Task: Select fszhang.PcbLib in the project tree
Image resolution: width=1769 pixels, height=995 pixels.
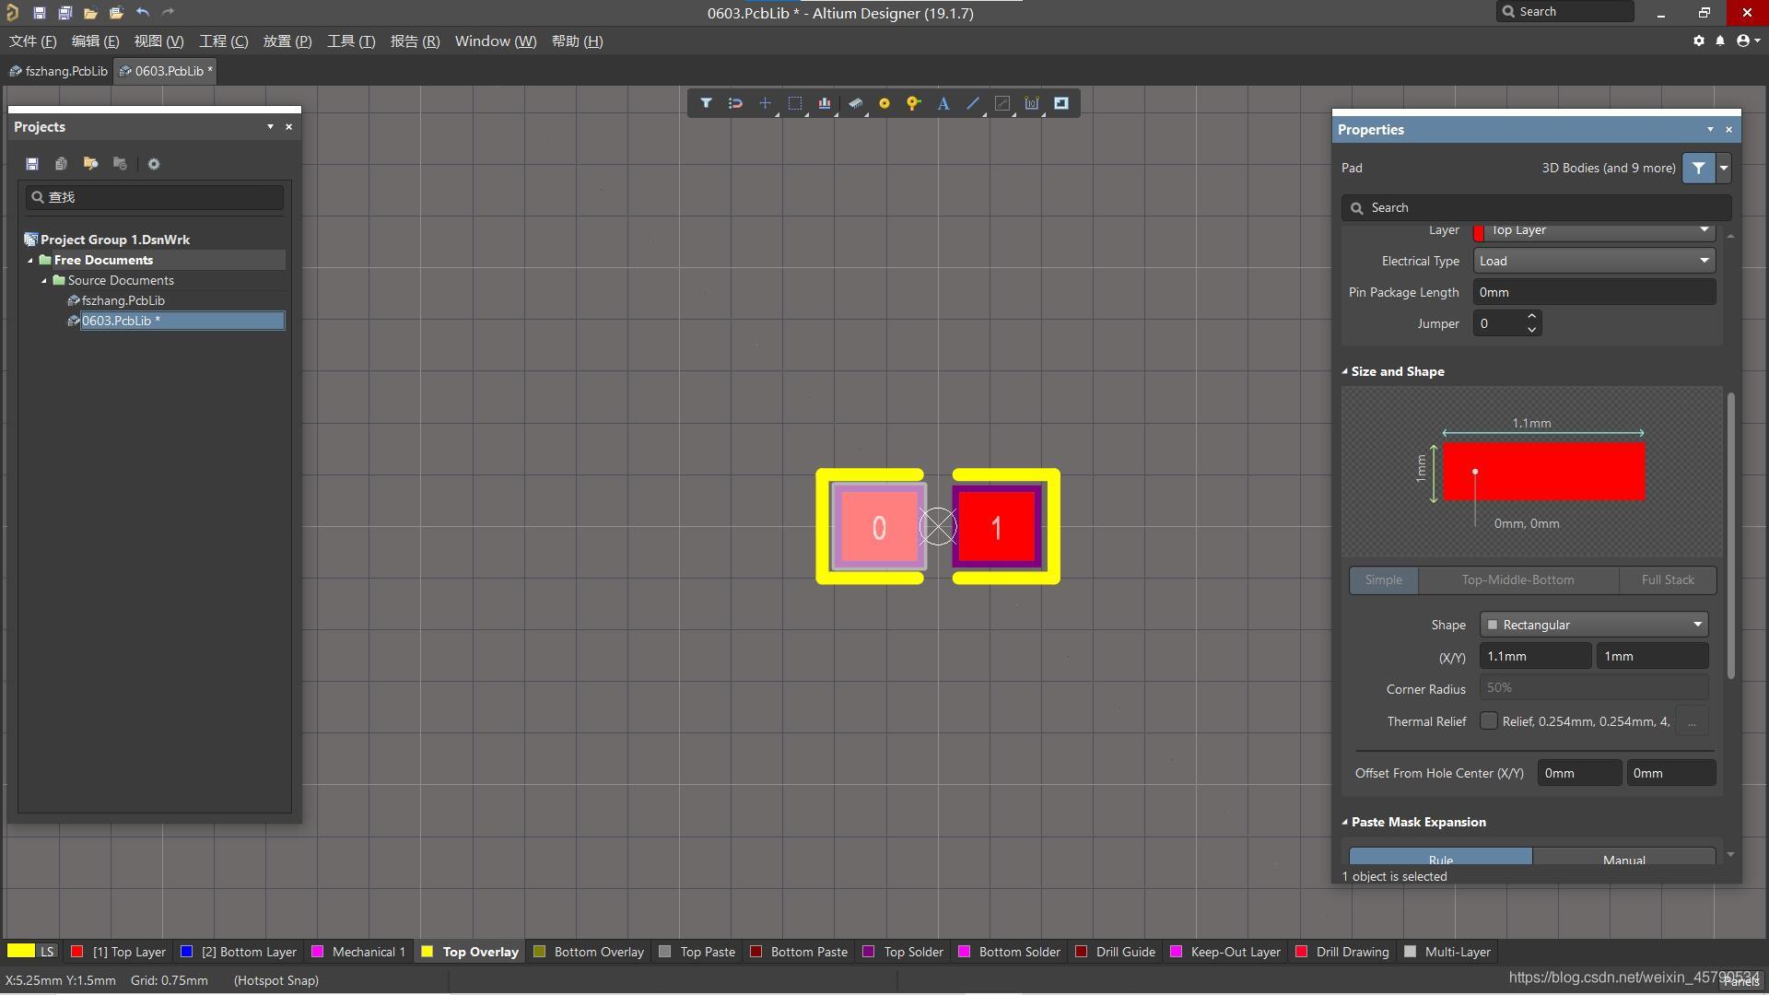Action: pyautogui.click(x=123, y=300)
